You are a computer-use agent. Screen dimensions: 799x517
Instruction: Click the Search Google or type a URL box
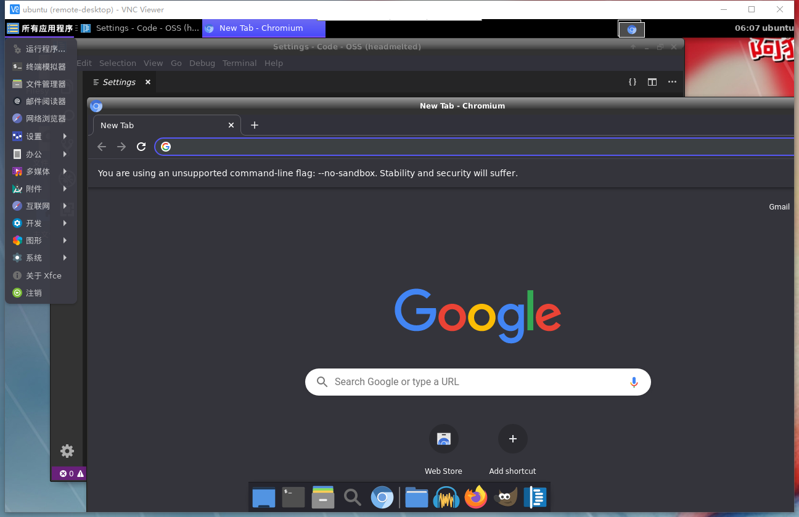pyautogui.click(x=478, y=382)
